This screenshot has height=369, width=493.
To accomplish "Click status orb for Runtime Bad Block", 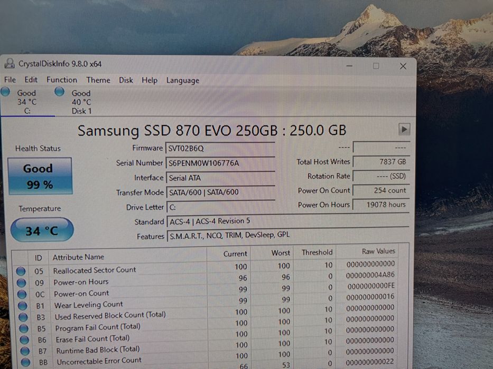I will click(x=25, y=351).
